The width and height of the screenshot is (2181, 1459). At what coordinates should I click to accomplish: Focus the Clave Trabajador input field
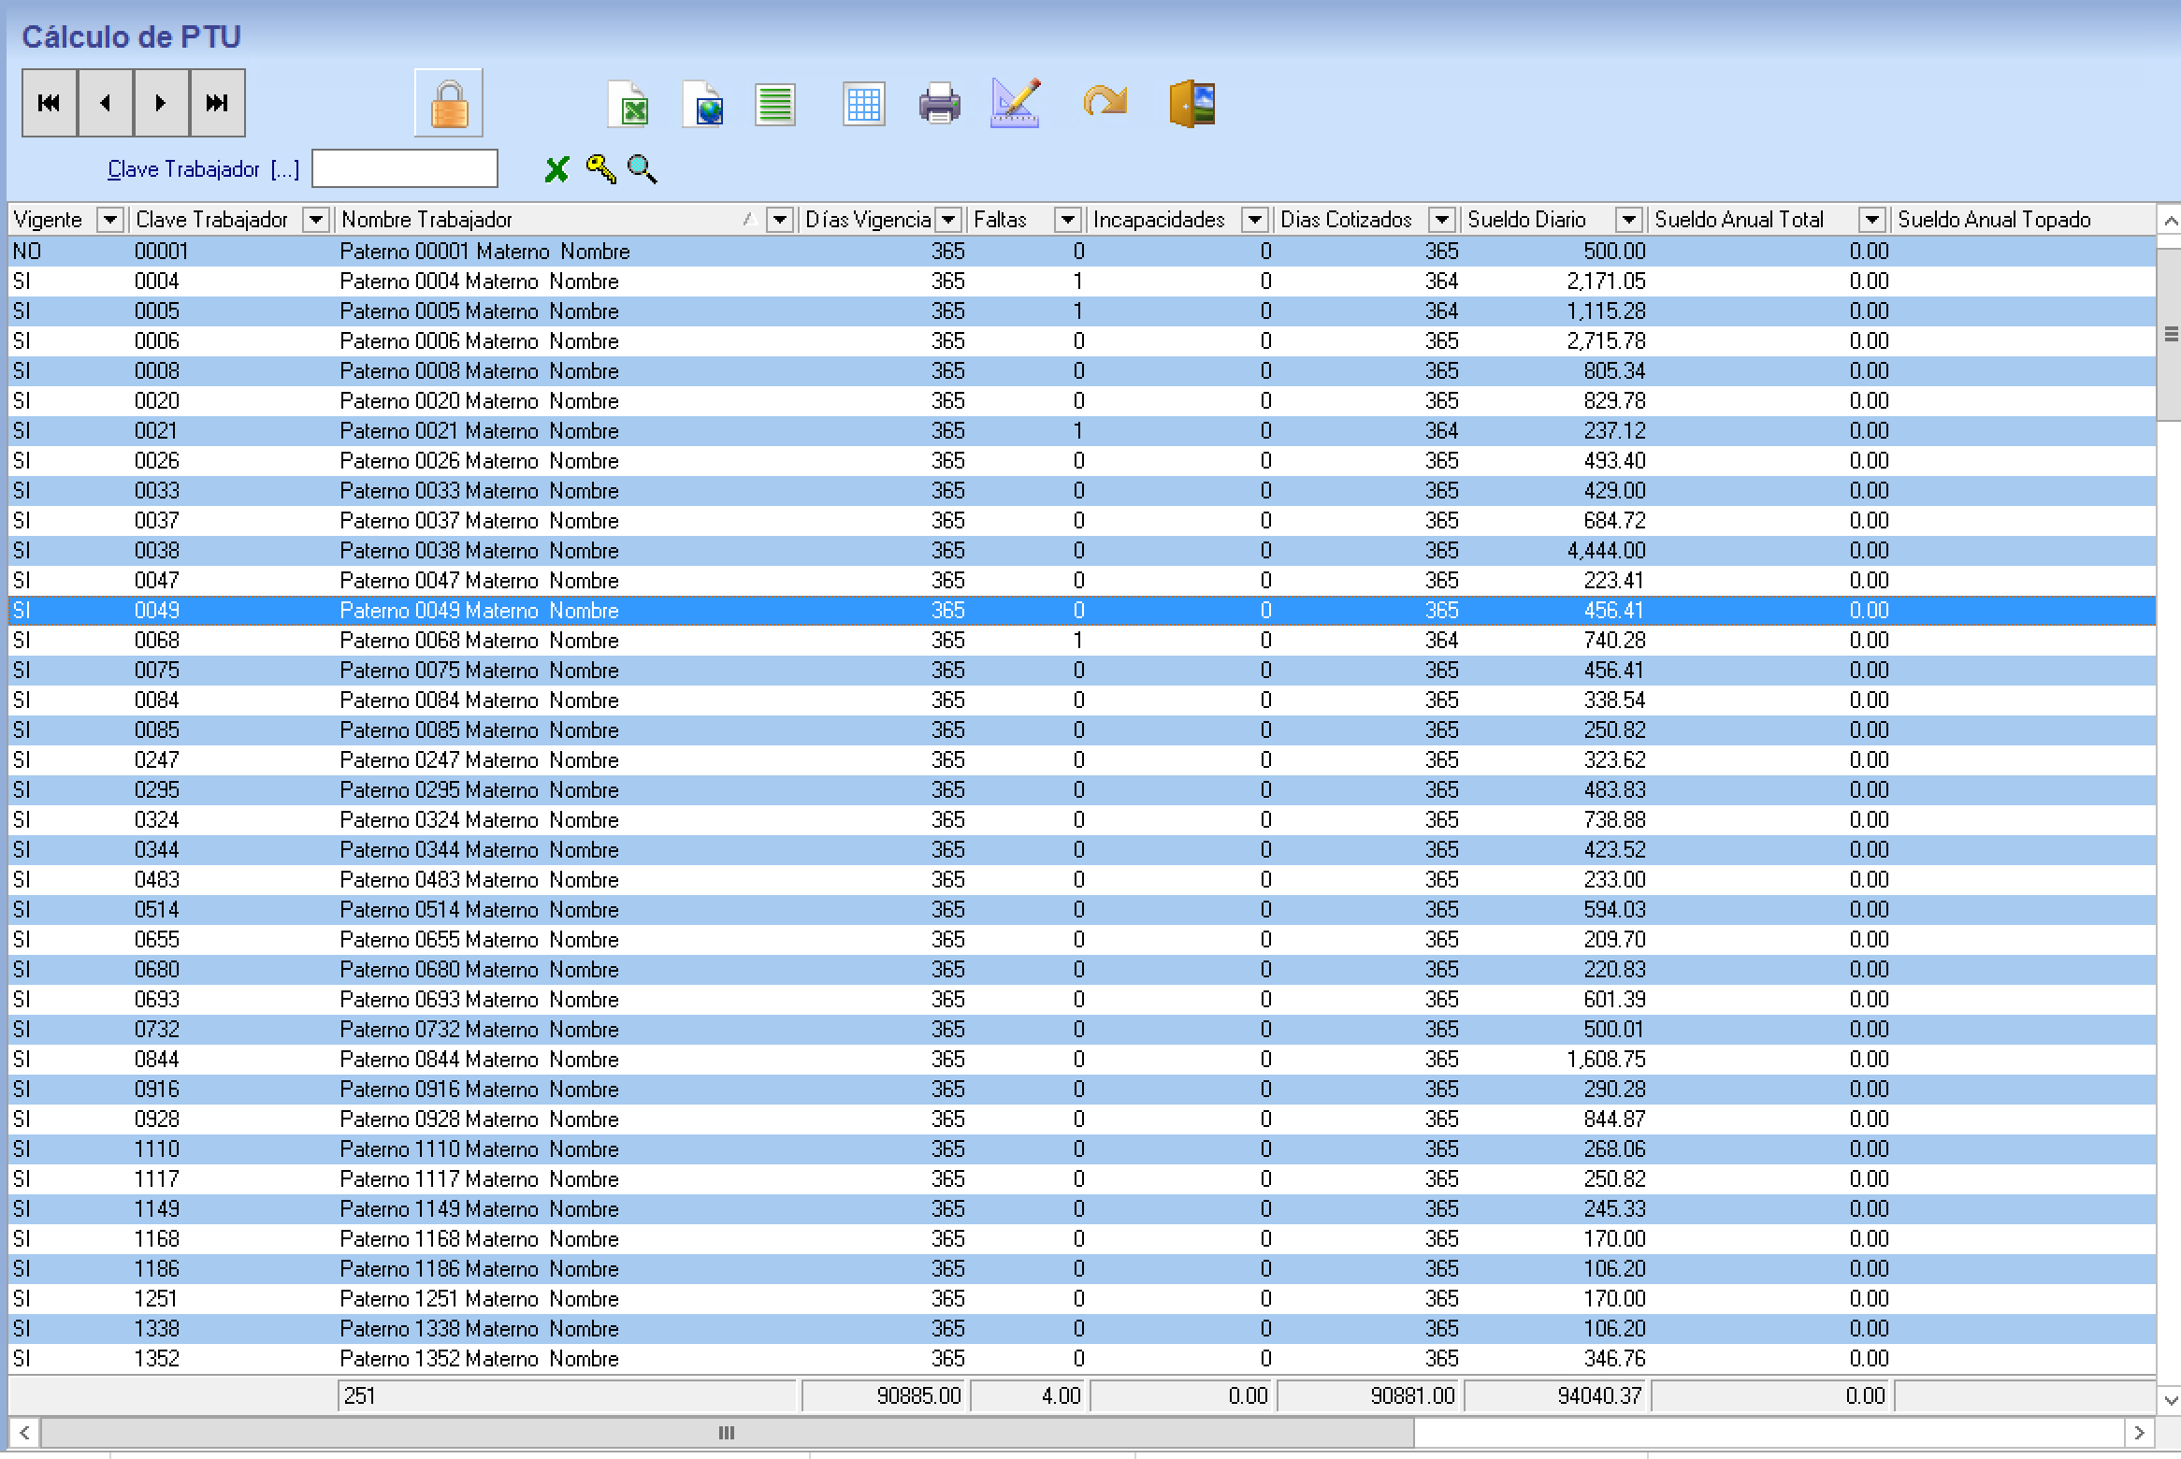404,169
